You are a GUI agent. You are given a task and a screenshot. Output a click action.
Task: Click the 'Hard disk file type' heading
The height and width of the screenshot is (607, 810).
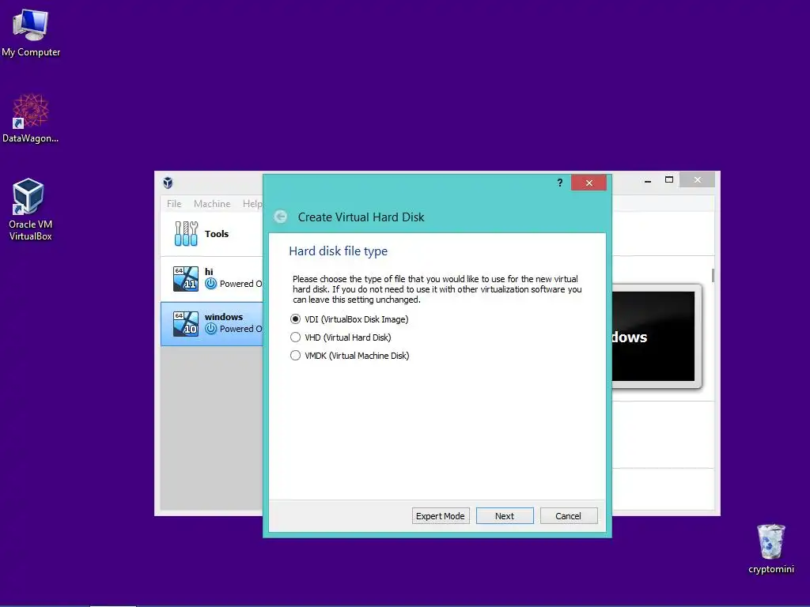tap(339, 251)
